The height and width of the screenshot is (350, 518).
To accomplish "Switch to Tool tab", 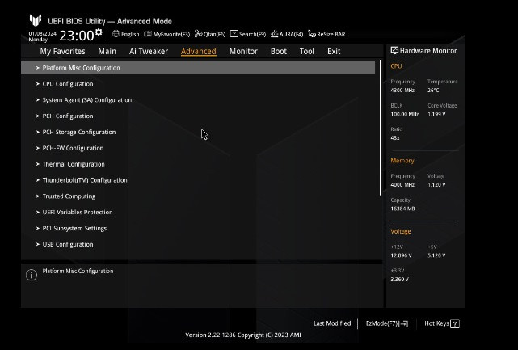I will point(307,51).
